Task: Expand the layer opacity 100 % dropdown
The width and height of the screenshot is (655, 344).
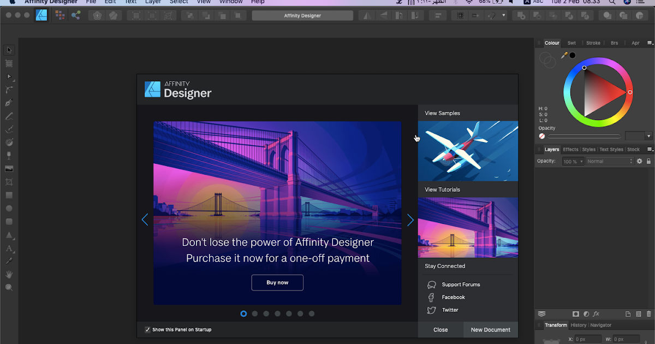Action: (x=574, y=162)
